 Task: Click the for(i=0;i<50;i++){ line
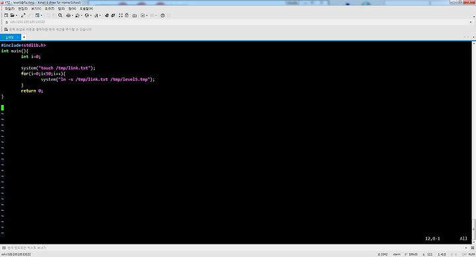pos(43,74)
